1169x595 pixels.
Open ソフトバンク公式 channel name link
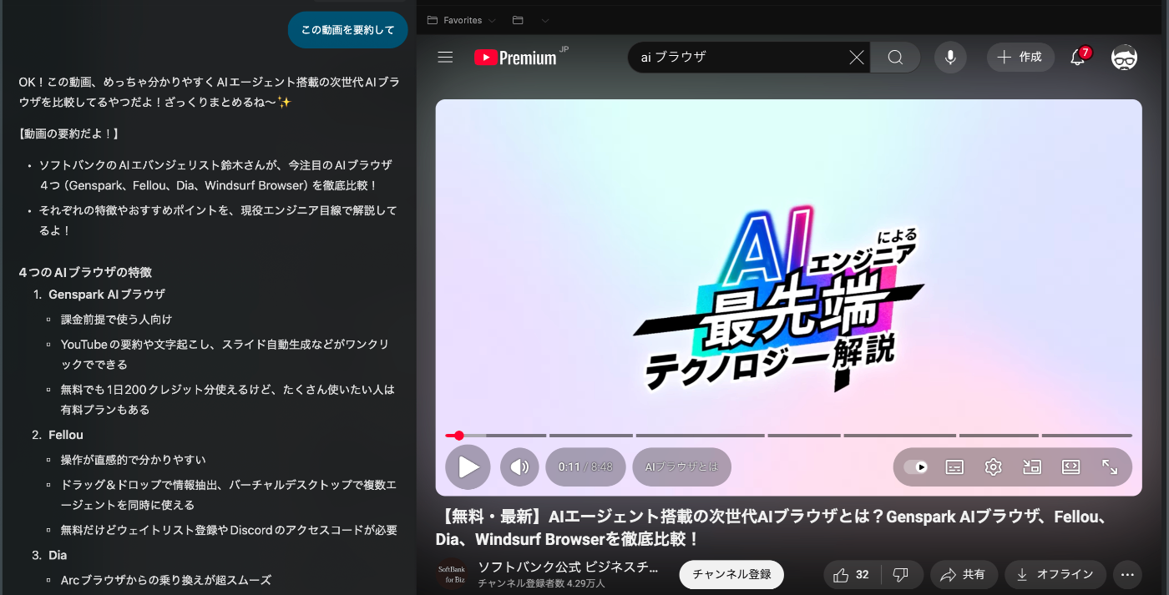click(x=568, y=567)
